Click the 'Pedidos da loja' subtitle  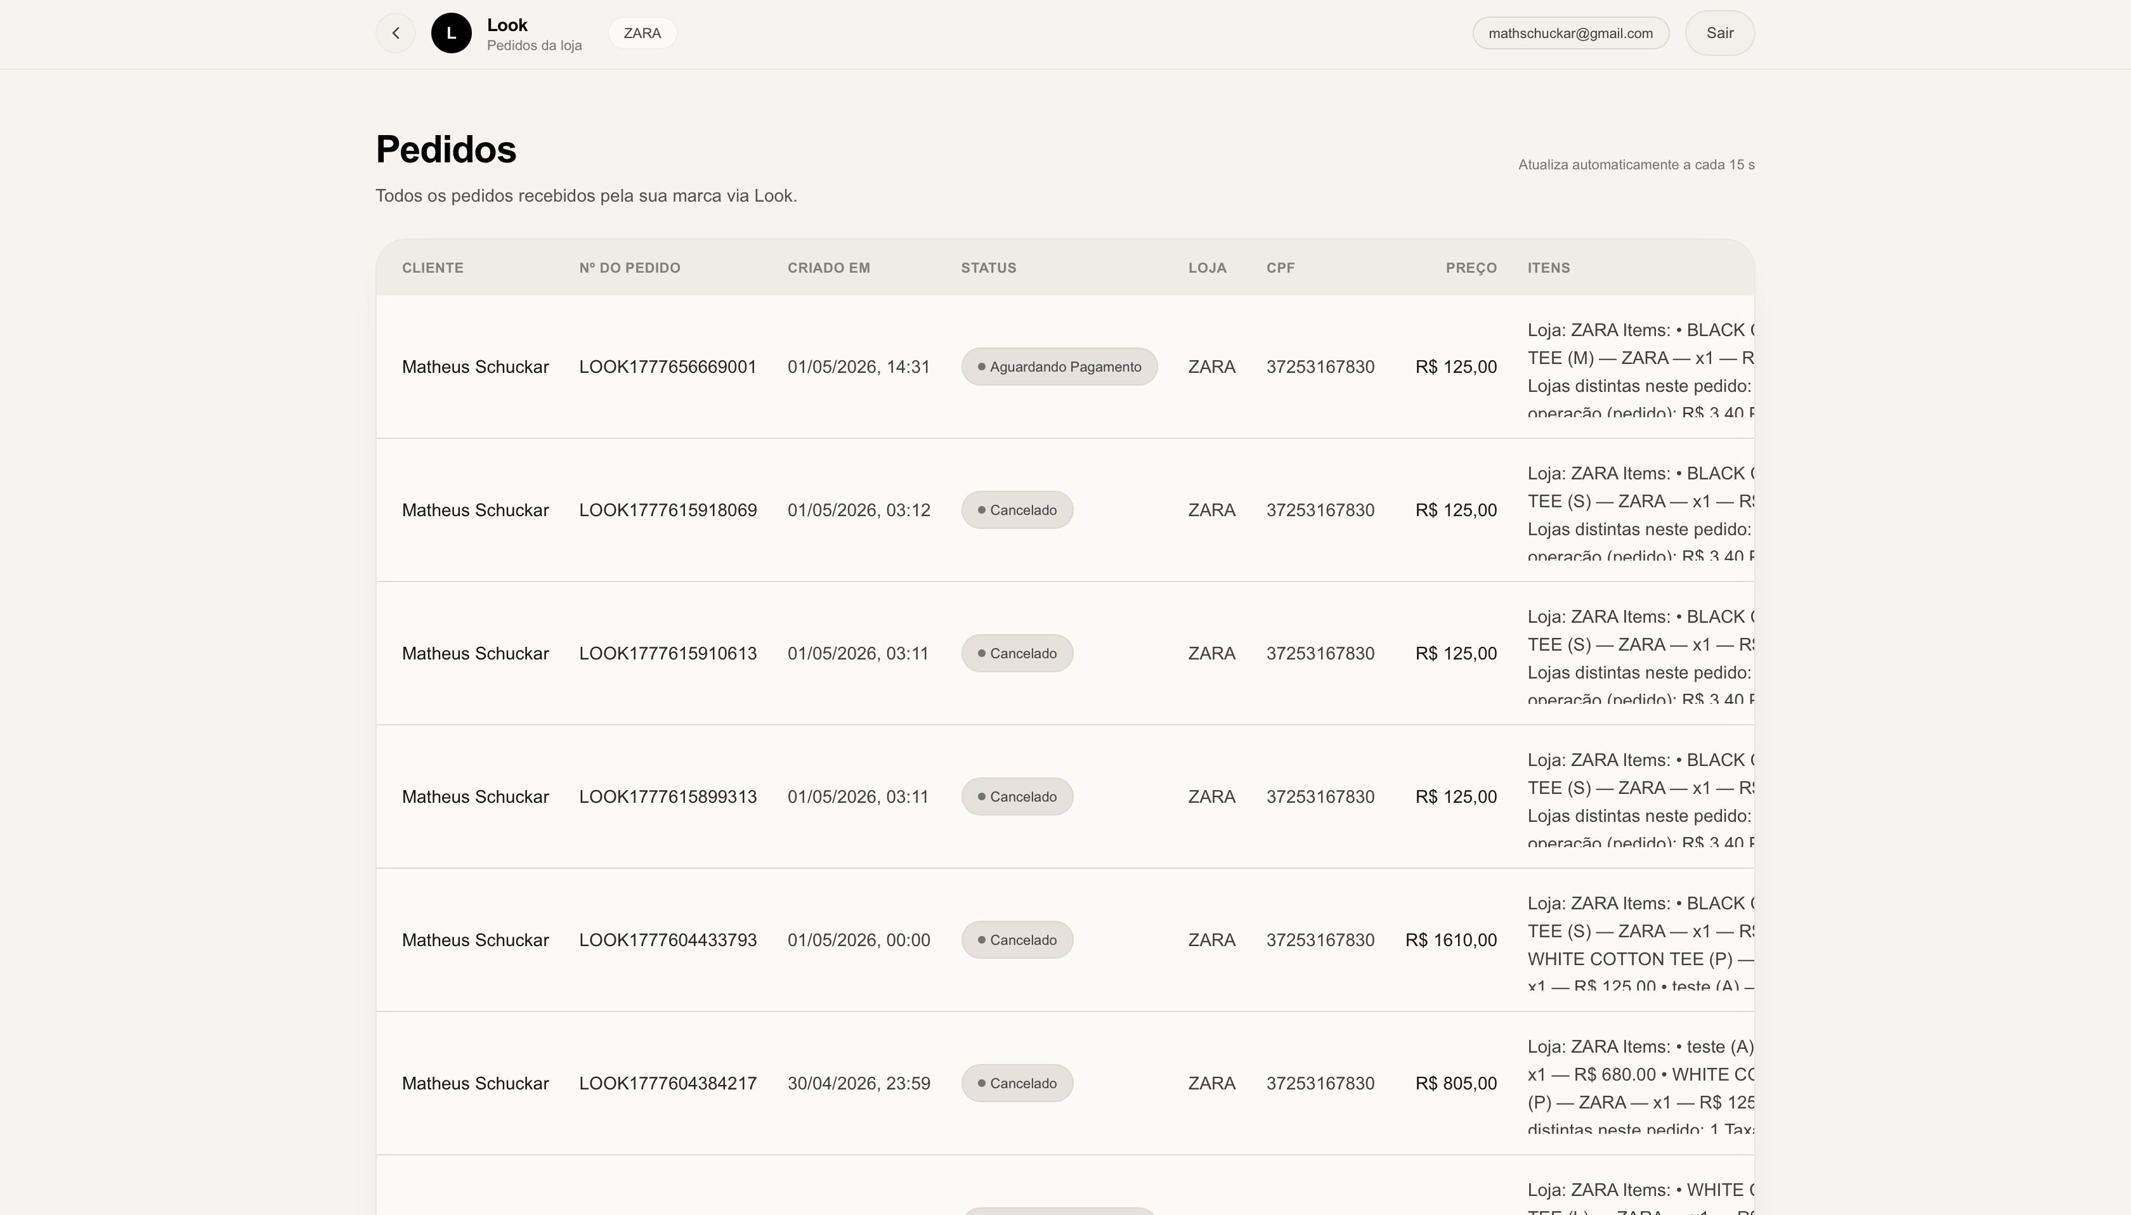tap(535, 45)
